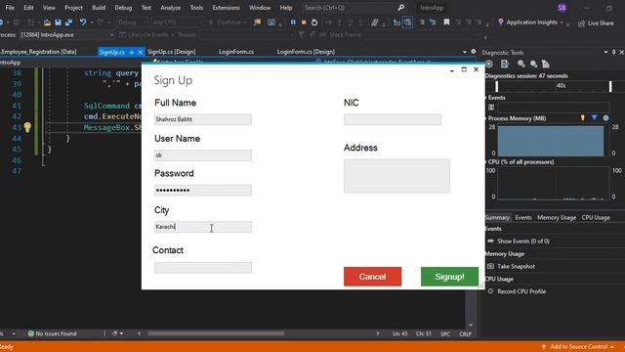Click the Address text box
This screenshot has height=352, width=625.
click(396, 176)
